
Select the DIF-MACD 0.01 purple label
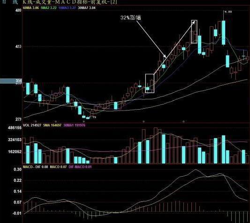click(x=80, y=167)
